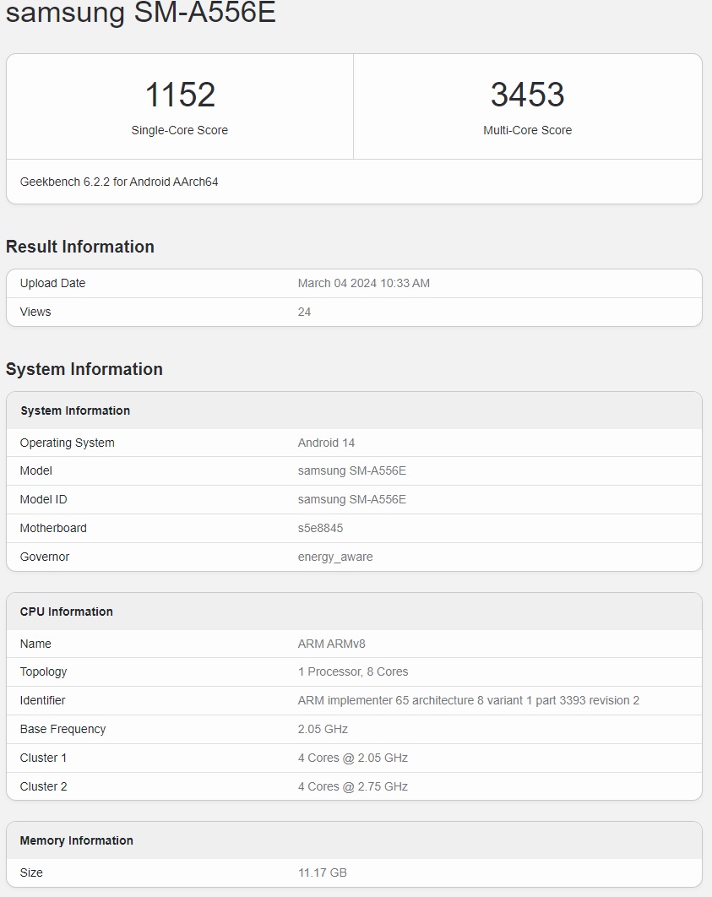Select the Multi-Core Score value 3453
712x897 pixels.
(x=528, y=95)
